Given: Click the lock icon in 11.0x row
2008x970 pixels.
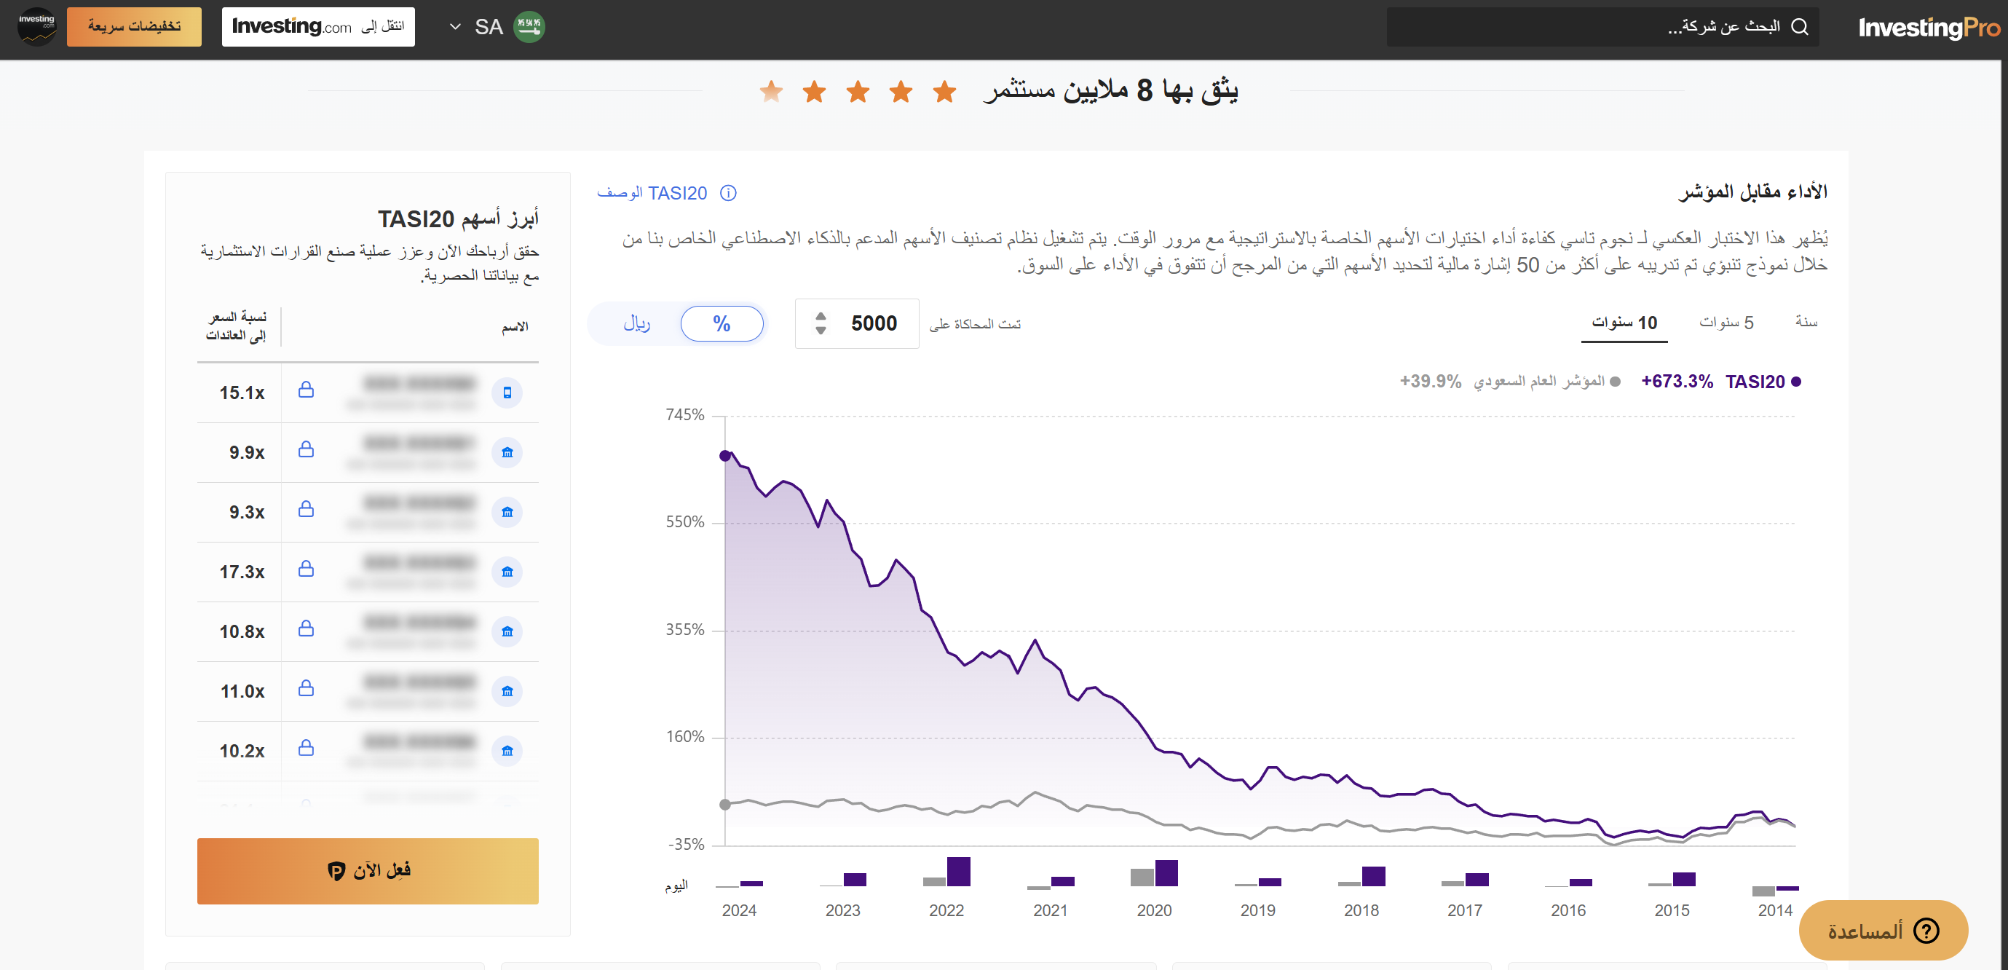Looking at the screenshot, I should tap(307, 687).
